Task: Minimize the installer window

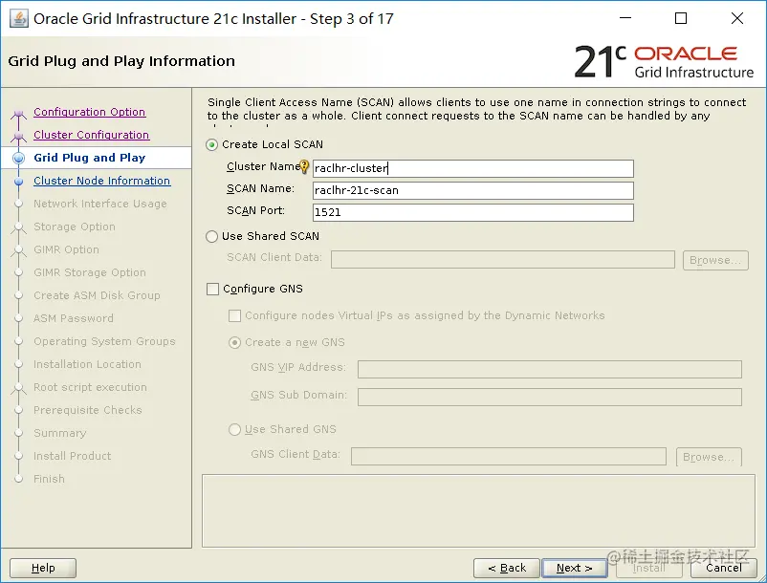Action: (x=625, y=18)
